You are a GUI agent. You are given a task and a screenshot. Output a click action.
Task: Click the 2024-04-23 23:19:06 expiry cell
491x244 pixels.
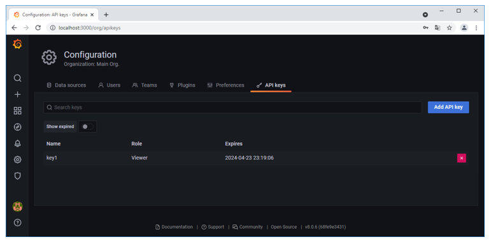click(249, 158)
